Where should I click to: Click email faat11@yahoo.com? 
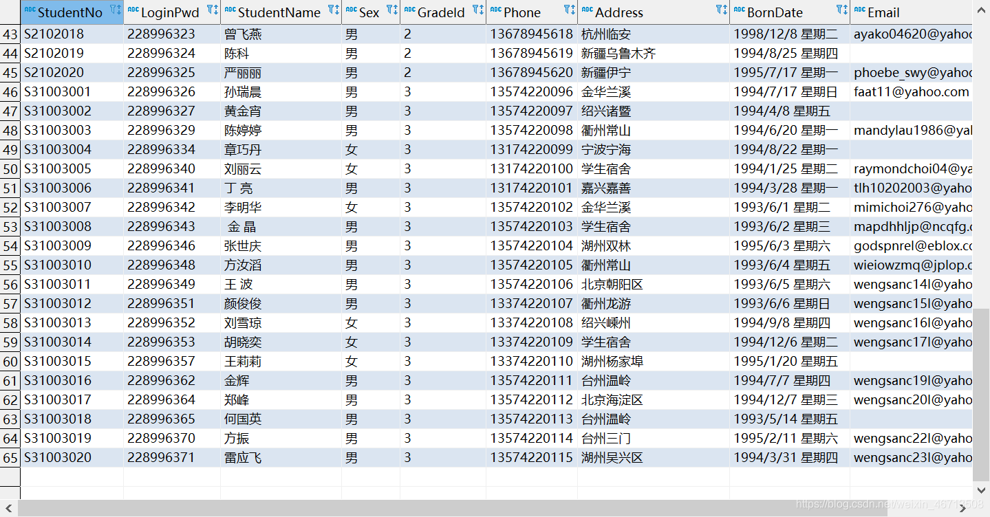[912, 91]
